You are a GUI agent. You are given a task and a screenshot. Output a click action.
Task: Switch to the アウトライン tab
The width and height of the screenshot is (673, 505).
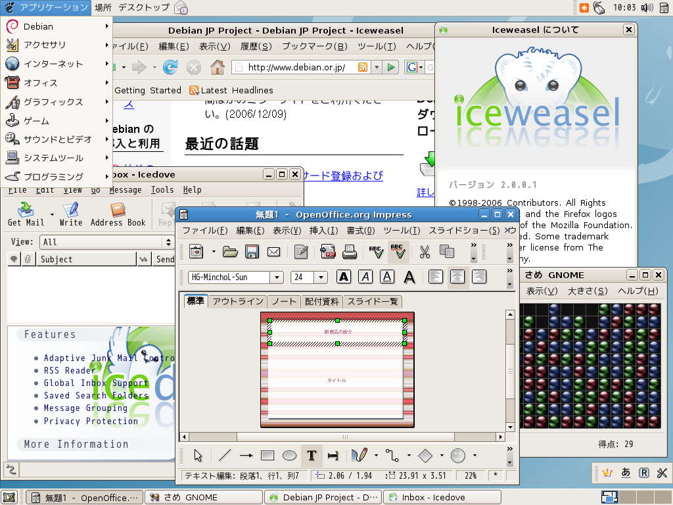pos(238,301)
